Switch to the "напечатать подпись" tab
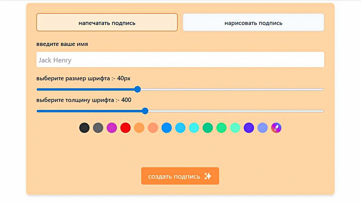This screenshot has width=361, height=203. (107, 22)
